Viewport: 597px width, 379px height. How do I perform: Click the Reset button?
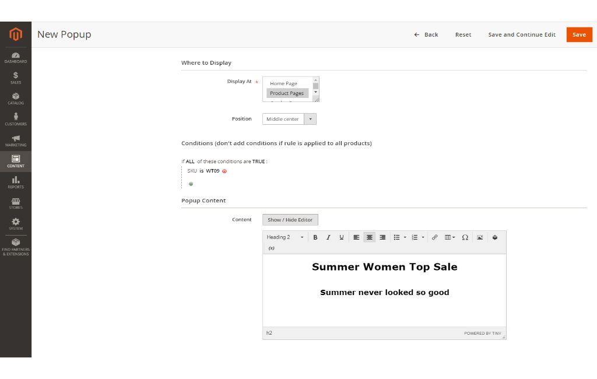[x=463, y=34]
